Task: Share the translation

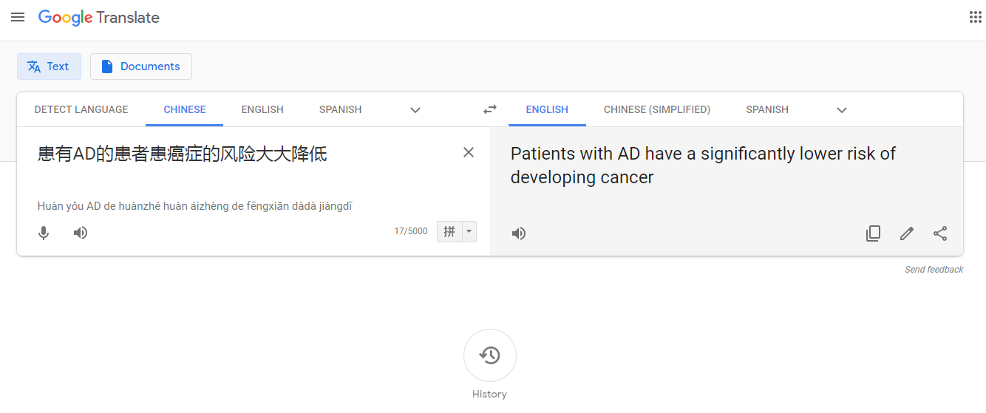Action: pyautogui.click(x=940, y=233)
